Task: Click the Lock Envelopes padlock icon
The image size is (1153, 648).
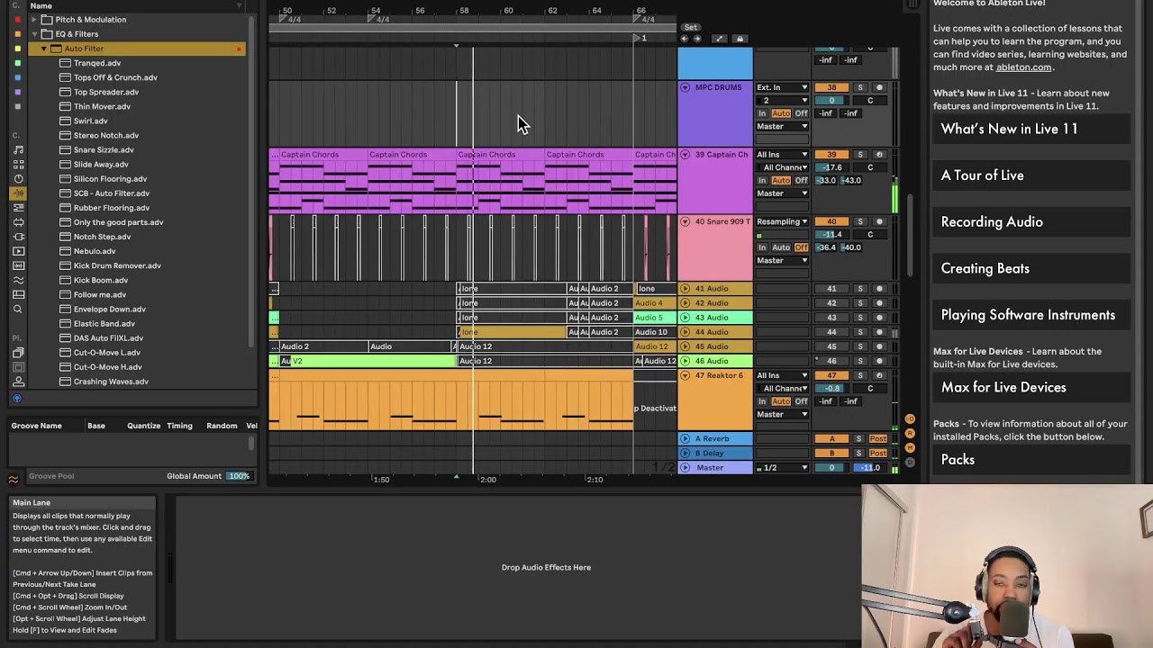Action: 740,39
